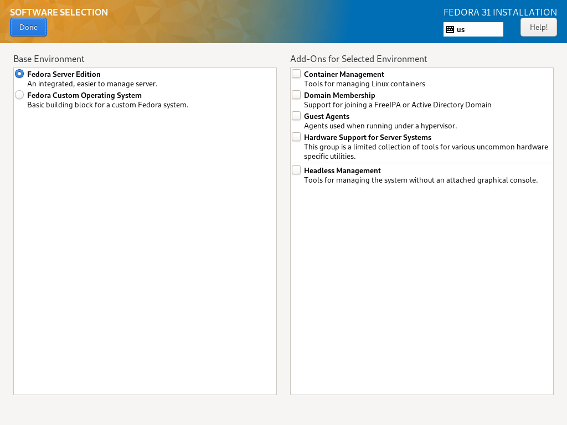Click the "Fedora Custom Operating System" label

coord(84,95)
